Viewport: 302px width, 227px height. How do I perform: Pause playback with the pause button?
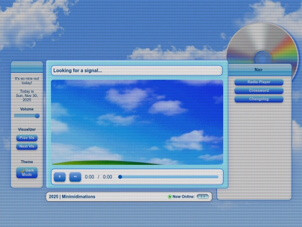(59, 177)
